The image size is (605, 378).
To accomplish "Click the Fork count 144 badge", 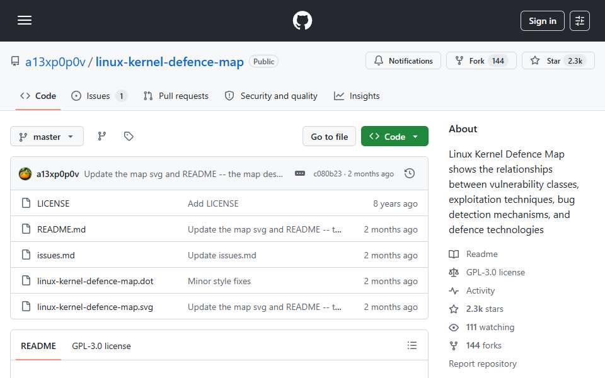I will [x=498, y=61].
